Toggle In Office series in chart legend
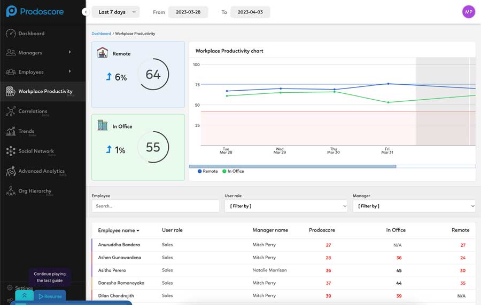Image resolution: width=481 pixels, height=305 pixels. pyautogui.click(x=233, y=171)
